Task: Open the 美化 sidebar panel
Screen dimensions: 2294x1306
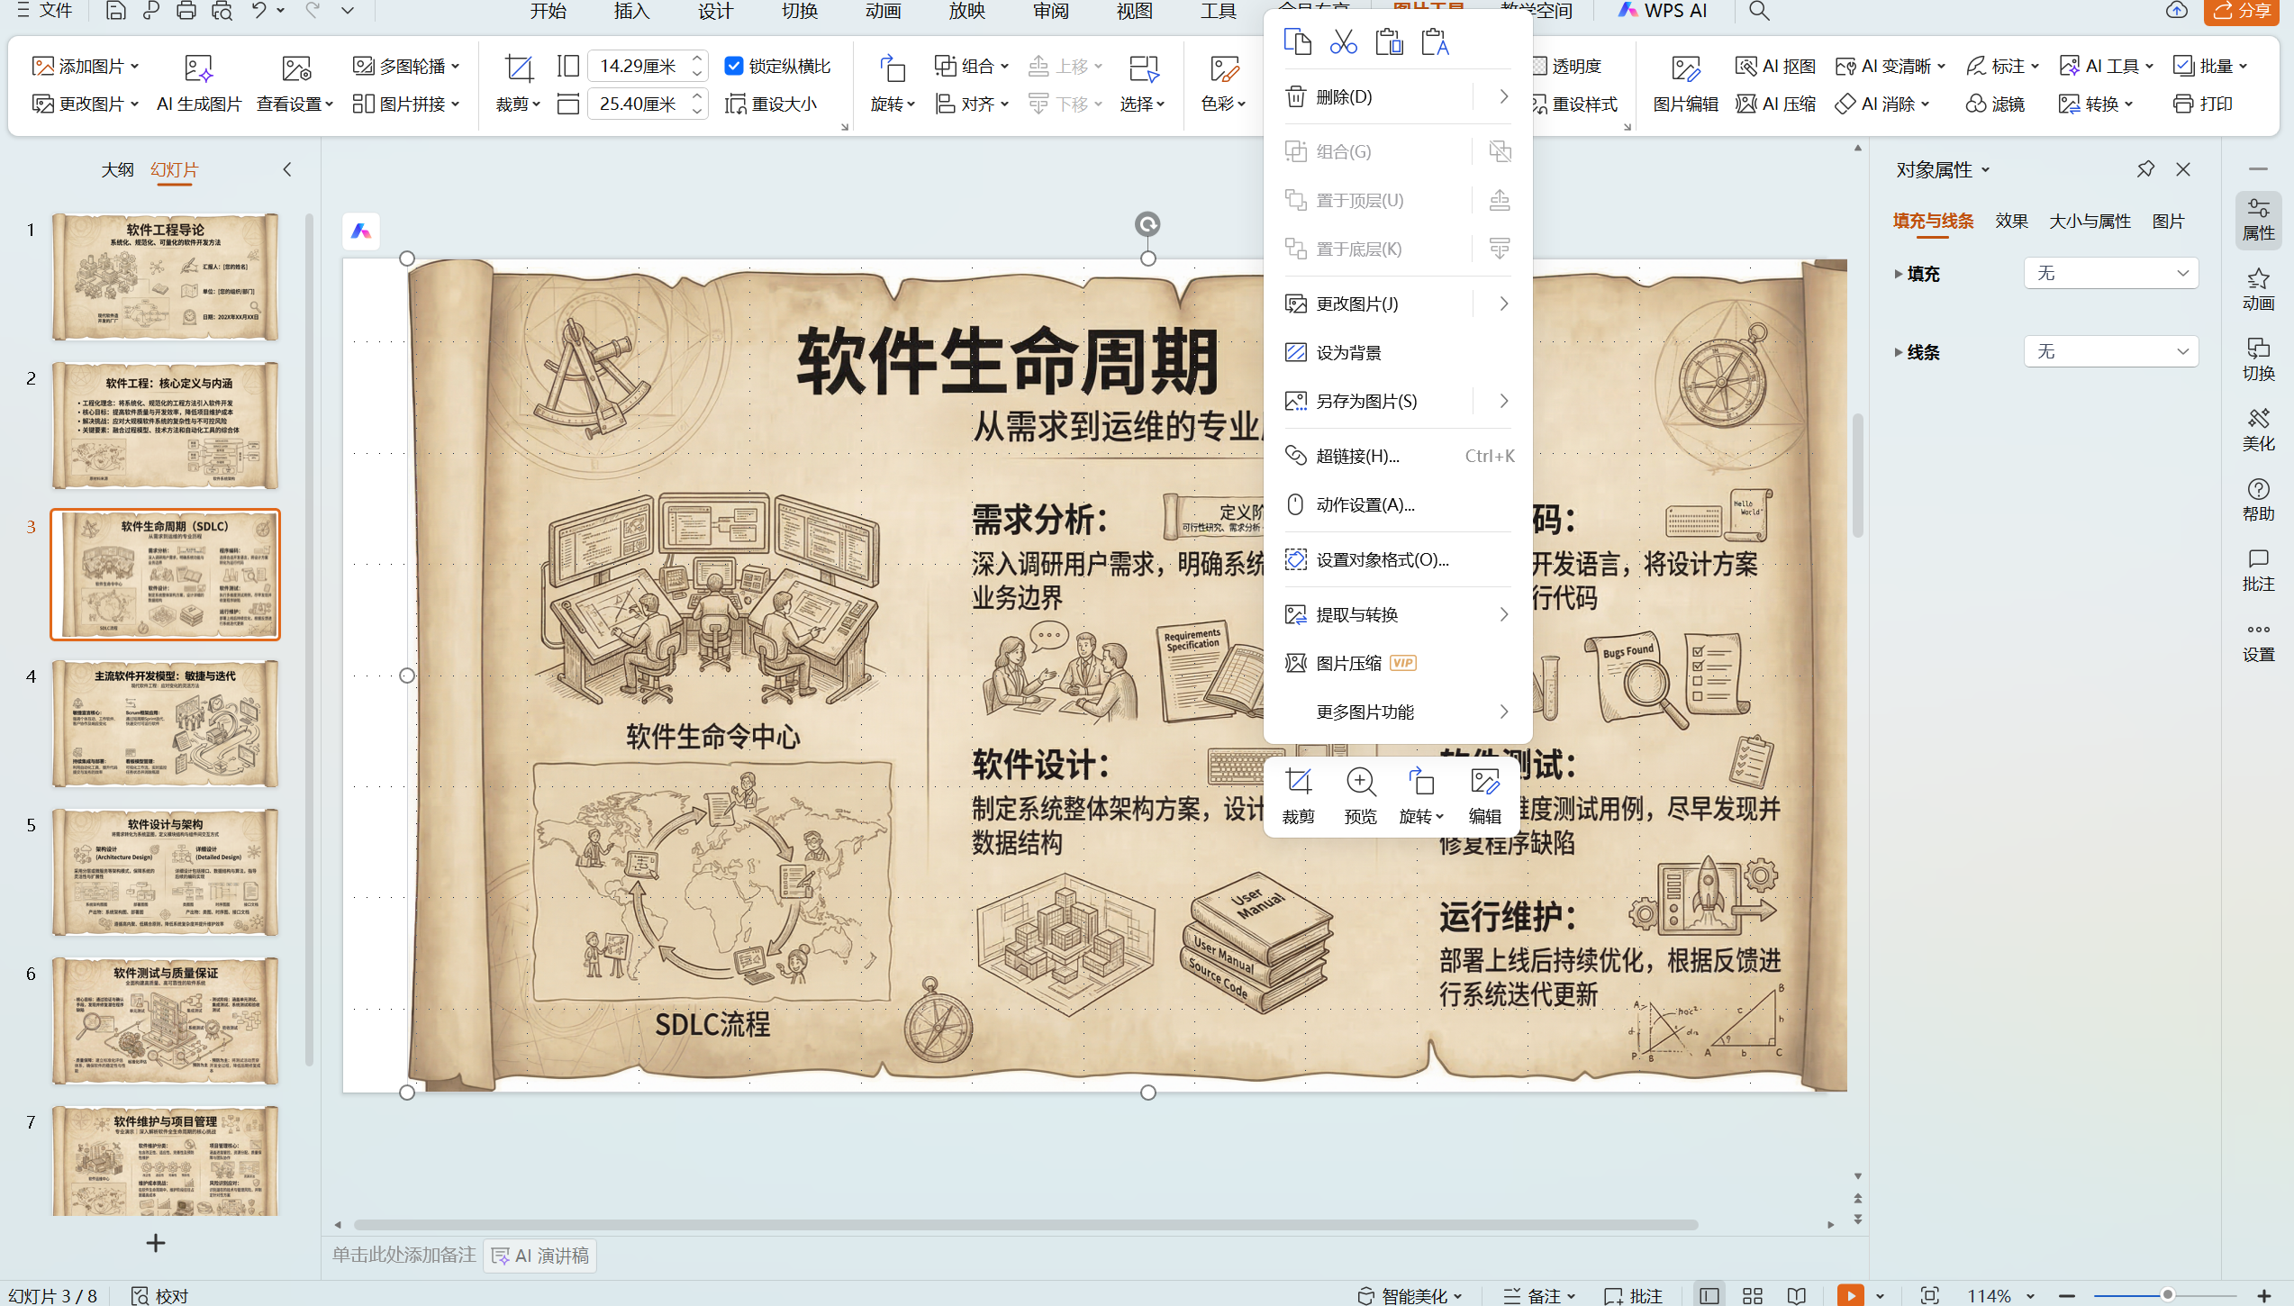Action: 2257,429
